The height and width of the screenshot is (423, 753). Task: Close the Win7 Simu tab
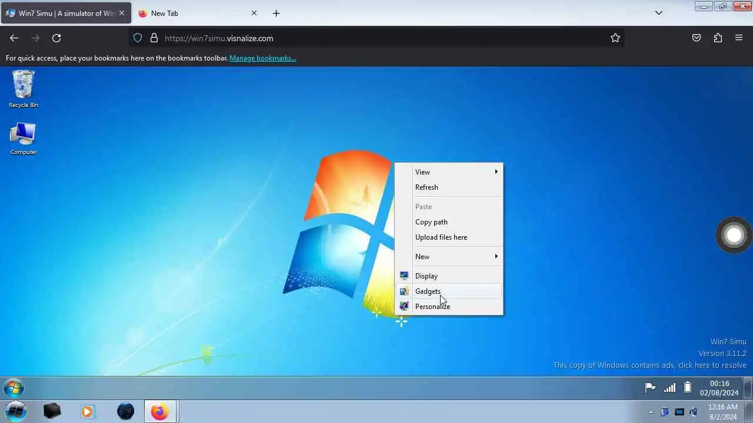tap(122, 13)
